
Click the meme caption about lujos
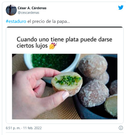click(x=64, y=43)
